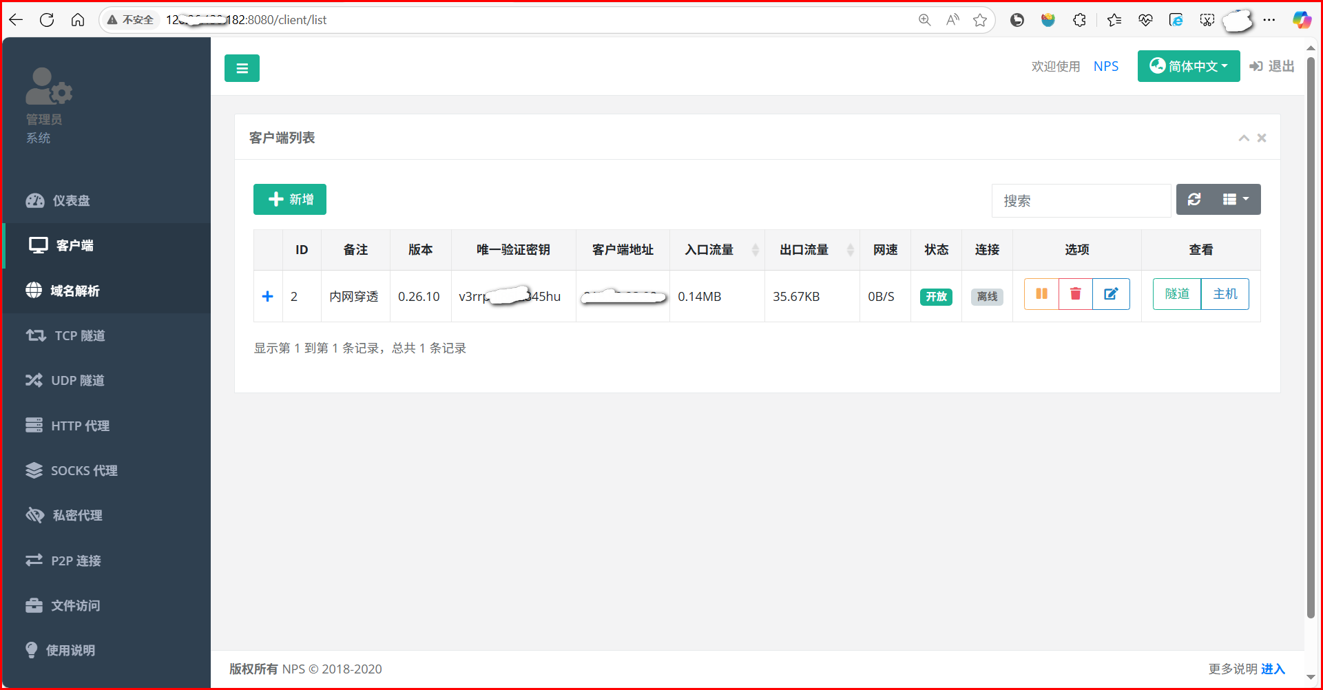Image resolution: width=1323 pixels, height=690 pixels.
Task: Click the browser back arrow
Action: click(16, 20)
